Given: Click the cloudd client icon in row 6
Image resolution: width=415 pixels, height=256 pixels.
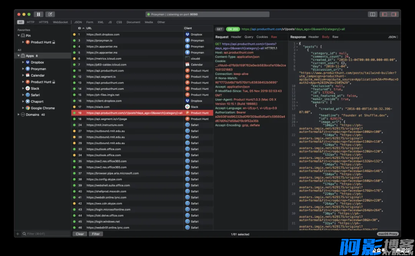Looking at the screenshot, I should click(188, 58).
